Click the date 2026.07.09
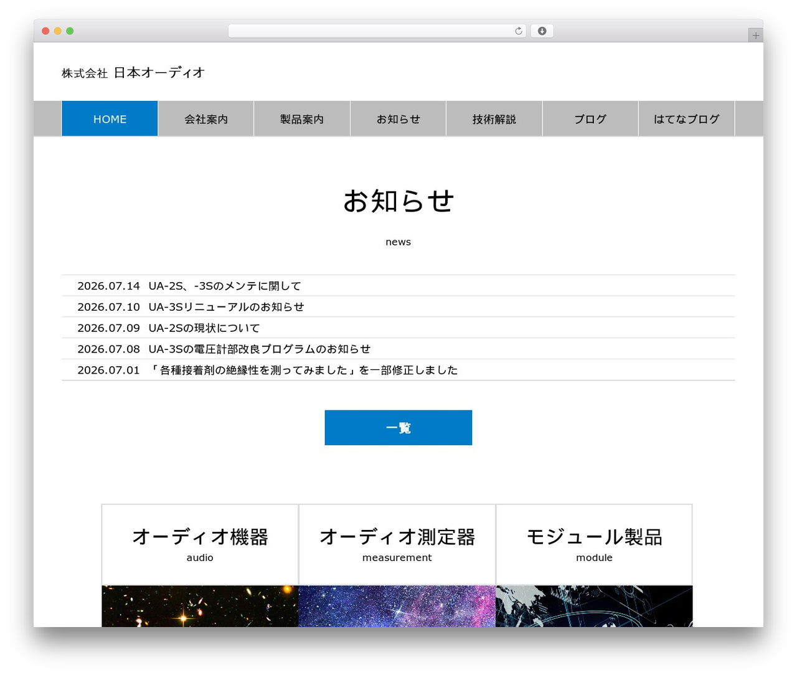Image resolution: width=797 pixels, height=675 pixels. (108, 328)
